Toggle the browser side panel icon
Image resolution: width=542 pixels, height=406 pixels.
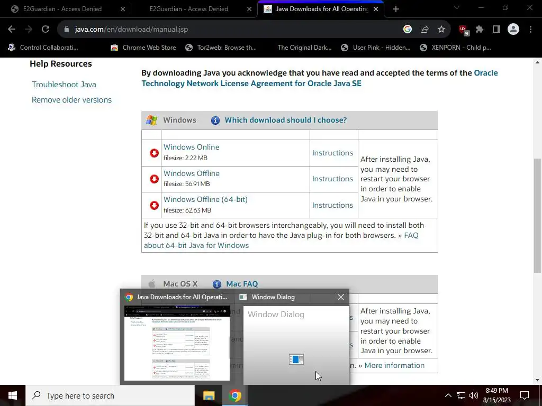coord(496,30)
